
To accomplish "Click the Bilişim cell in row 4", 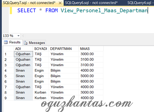I will click(x=64, y=71).
